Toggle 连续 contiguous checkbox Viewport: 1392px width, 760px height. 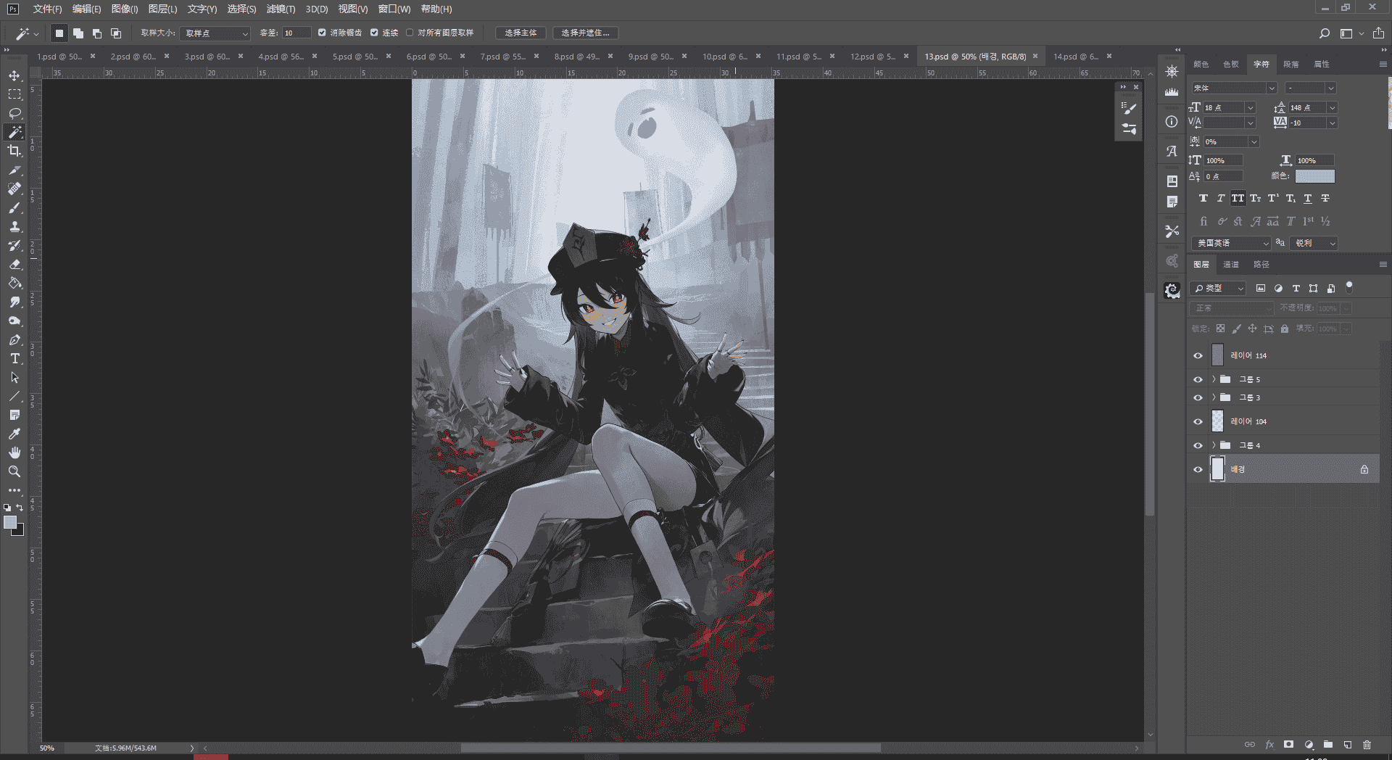374,33
